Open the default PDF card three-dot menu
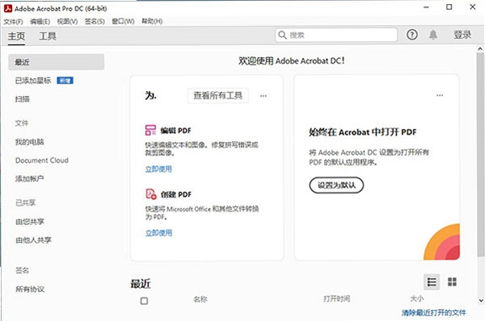The image size is (485, 321). pyautogui.click(x=440, y=95)
